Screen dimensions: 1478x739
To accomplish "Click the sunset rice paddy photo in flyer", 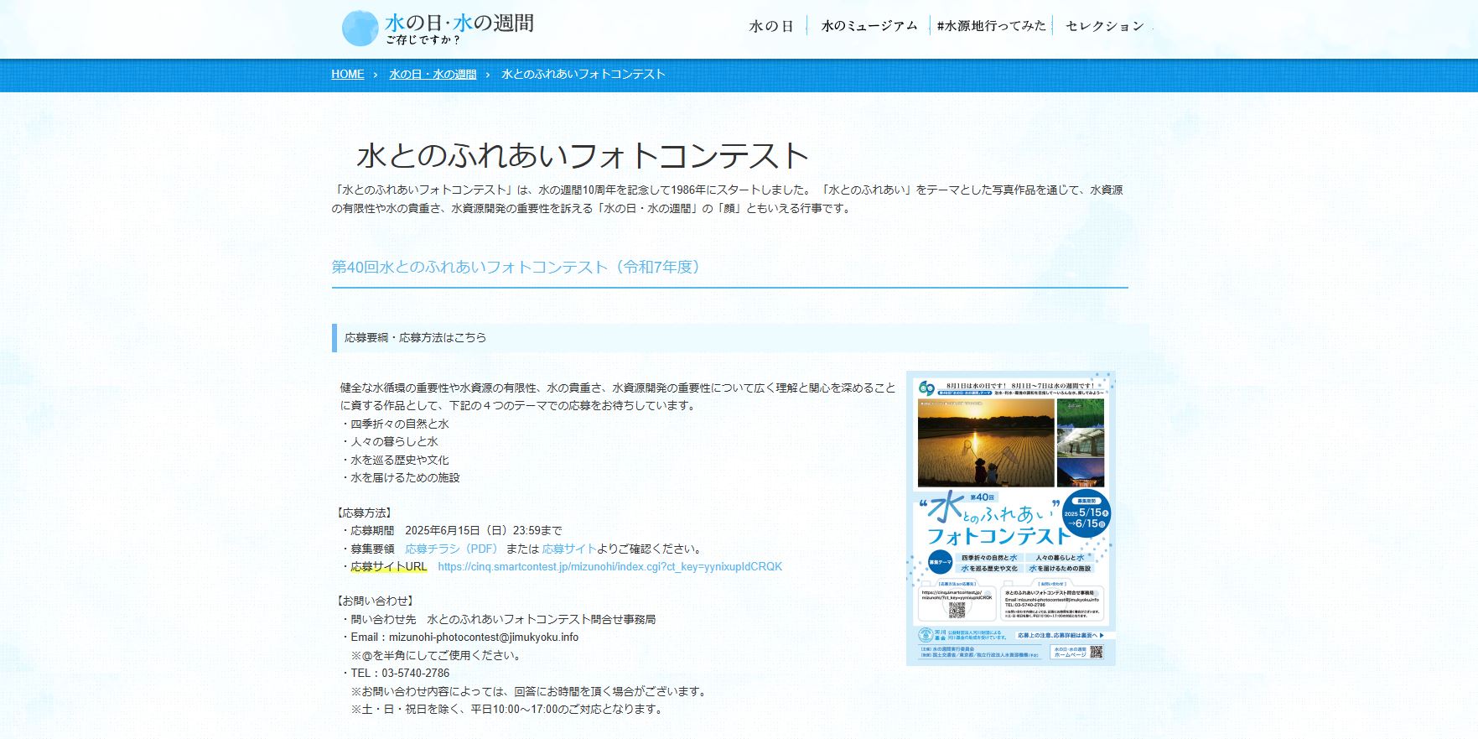I will (x=985, y=442).
